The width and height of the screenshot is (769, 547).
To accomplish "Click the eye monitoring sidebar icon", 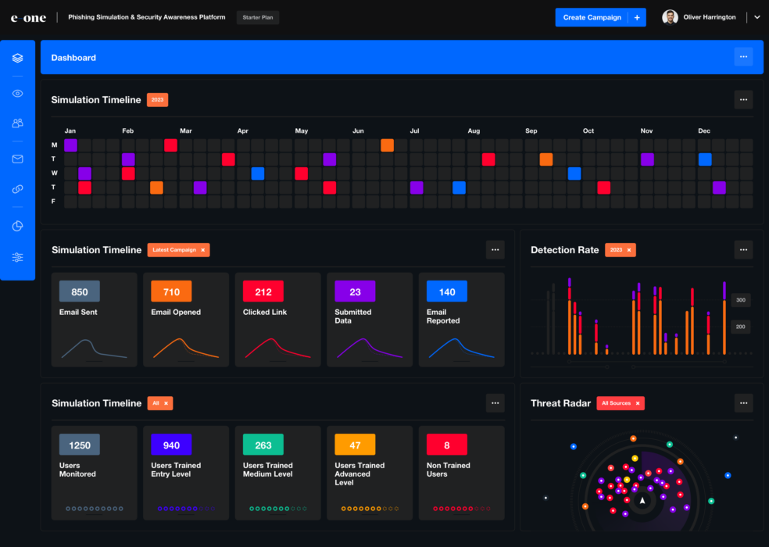I will coord(17,94).
